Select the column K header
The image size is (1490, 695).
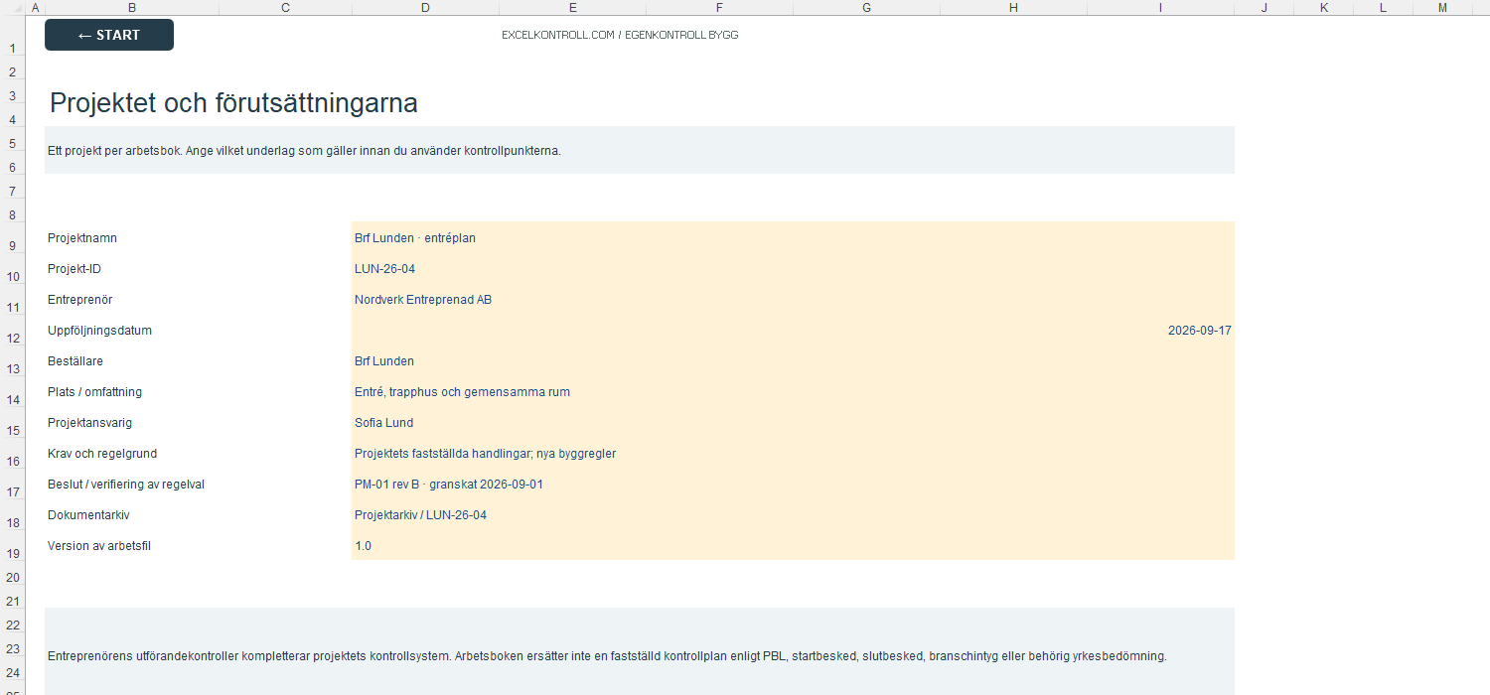[x=1324, y=8]
